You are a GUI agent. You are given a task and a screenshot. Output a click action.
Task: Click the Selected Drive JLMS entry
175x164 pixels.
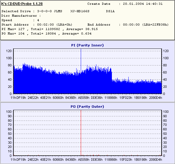coord(58,11)
